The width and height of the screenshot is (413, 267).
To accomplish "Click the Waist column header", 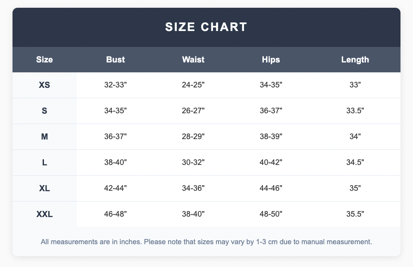I will 193,60.
